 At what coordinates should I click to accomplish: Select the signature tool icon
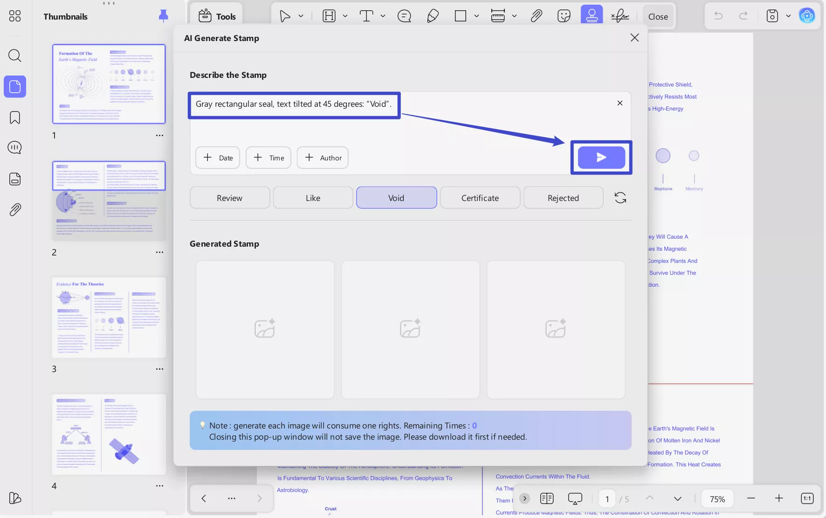(620, 16)
